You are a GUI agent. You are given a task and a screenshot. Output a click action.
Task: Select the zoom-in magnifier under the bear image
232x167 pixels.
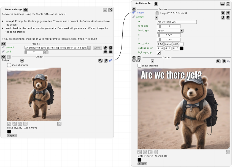pyautogui.click(x=20, y=124)
